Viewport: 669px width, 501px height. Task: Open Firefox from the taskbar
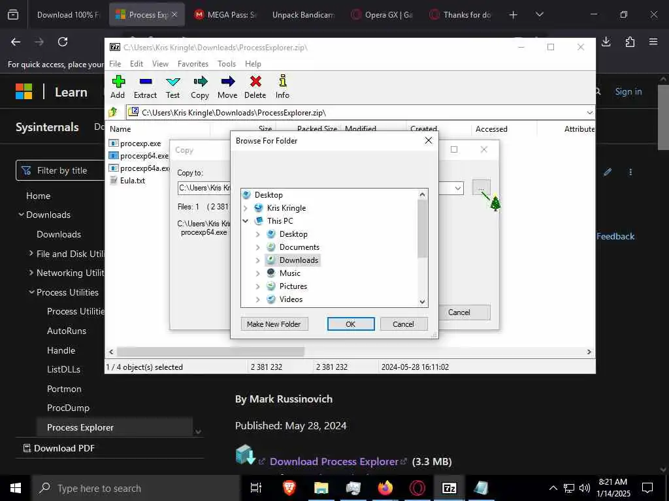[x=385, y=488]
